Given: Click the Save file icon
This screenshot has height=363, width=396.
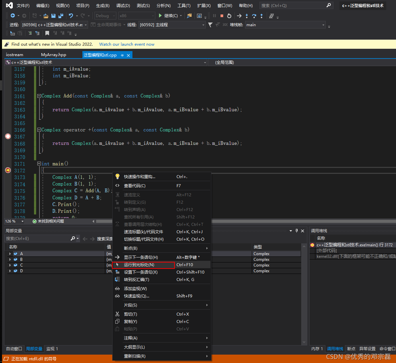Looking at the screenshot, I should click(53, 16).
